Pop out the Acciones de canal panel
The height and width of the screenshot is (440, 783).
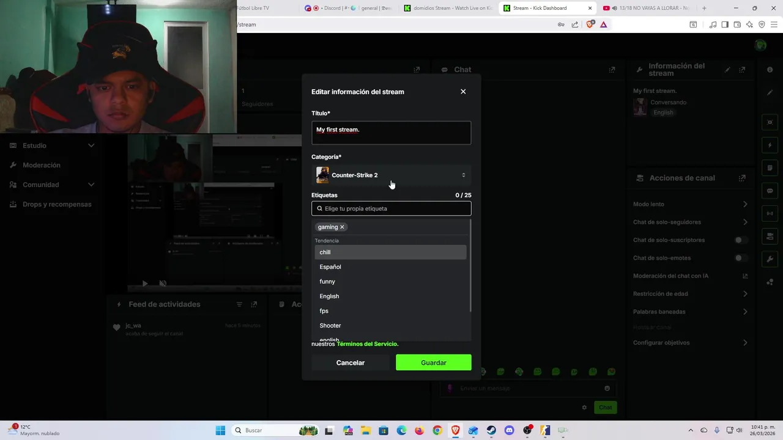coord(742,178)
